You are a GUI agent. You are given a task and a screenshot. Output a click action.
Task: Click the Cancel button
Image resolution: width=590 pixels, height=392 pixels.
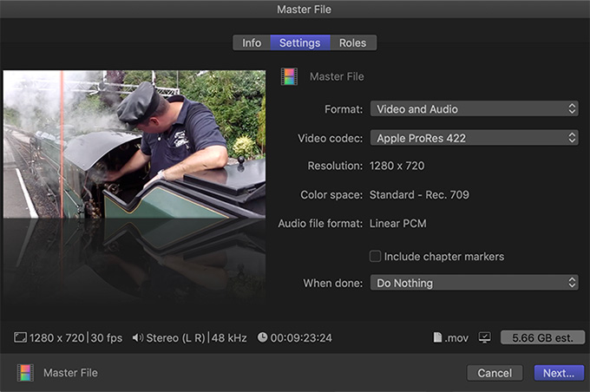tap(495, 373)
